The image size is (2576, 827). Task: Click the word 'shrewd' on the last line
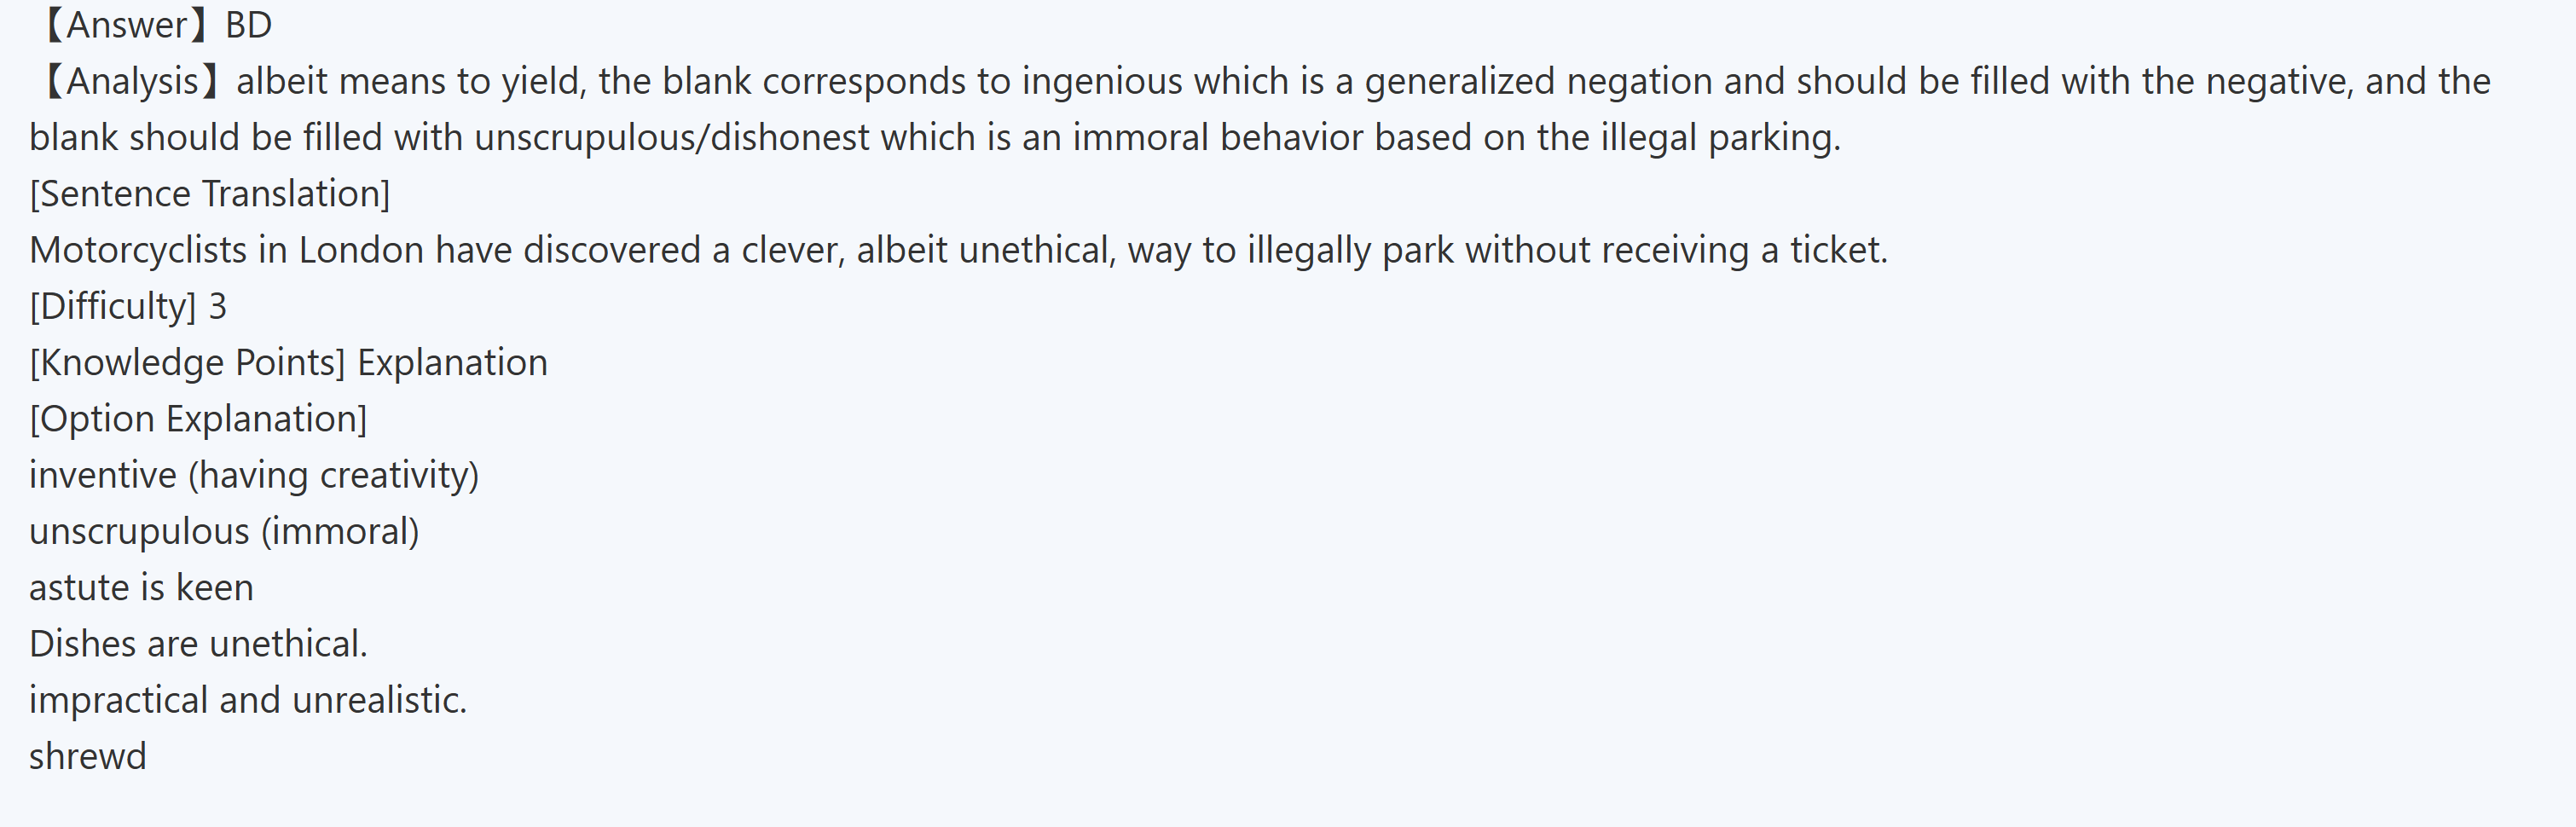(x=88, y=756)
